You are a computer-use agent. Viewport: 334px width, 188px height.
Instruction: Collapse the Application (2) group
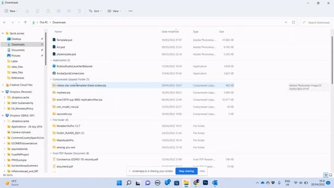(51, 61)
